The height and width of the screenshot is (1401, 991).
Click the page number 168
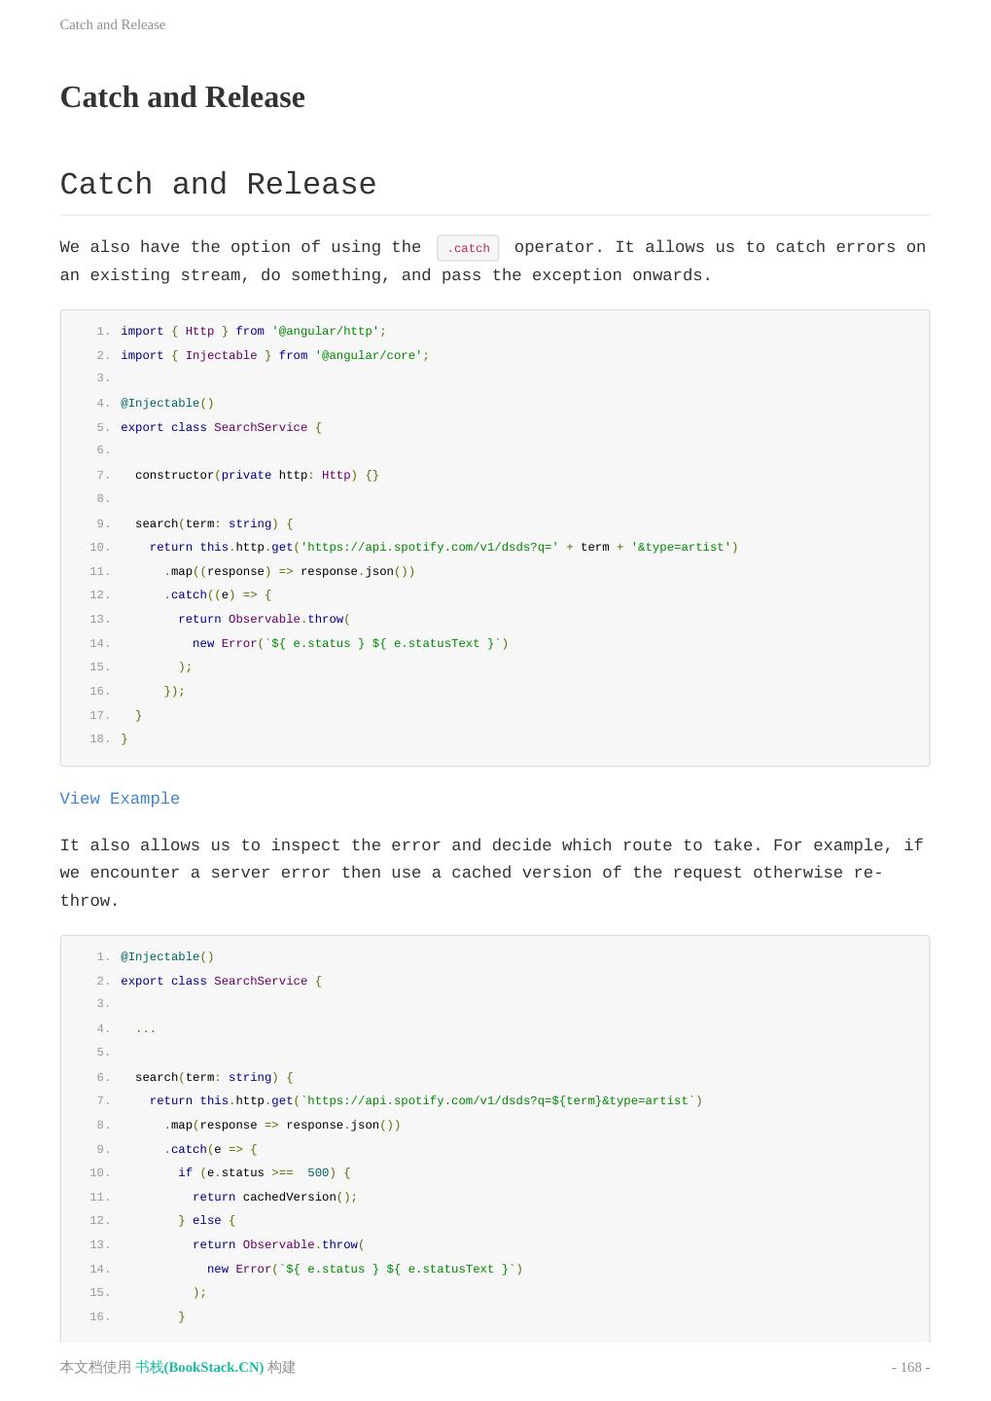[x=910, y=1367]
